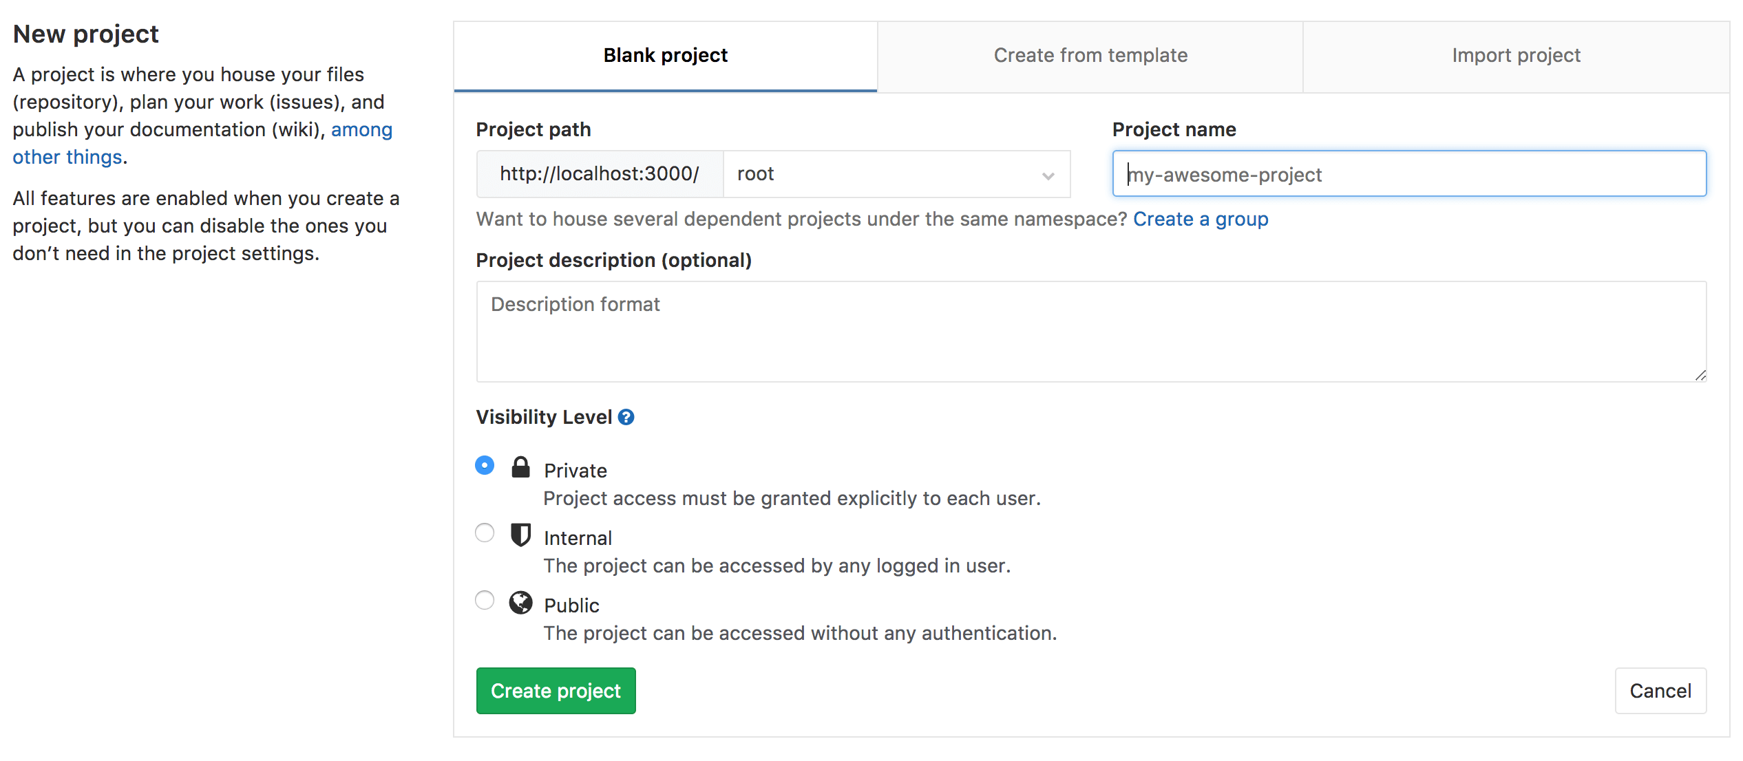Select the Public radio button
The image size is (1743, 761).
pos(483,601)
